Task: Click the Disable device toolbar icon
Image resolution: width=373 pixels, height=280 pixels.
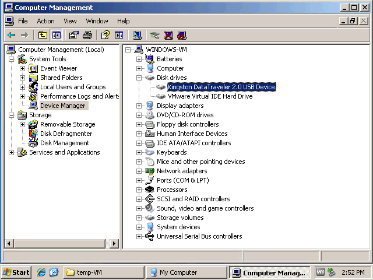Action: click(x=182, y=35)
